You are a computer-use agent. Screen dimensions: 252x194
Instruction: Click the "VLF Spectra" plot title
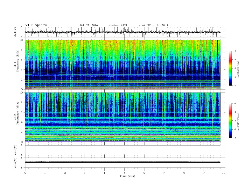pos(36,25)
